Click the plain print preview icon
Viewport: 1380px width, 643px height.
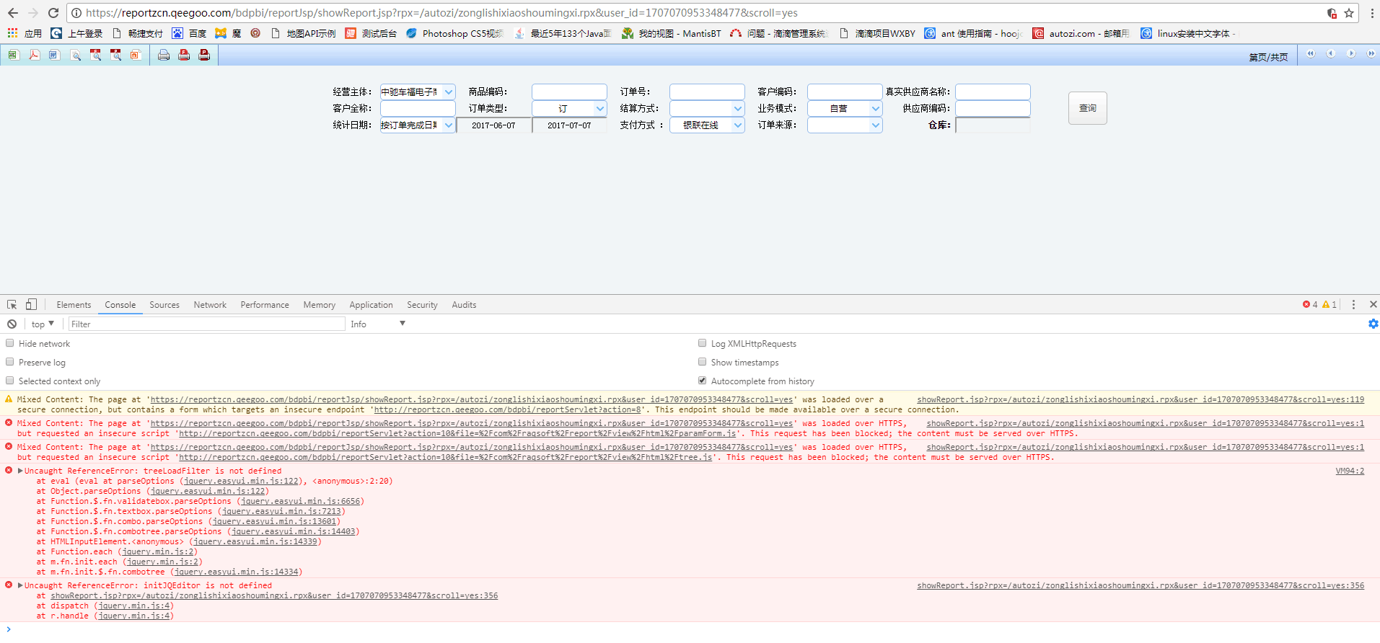tap(75, 55)
